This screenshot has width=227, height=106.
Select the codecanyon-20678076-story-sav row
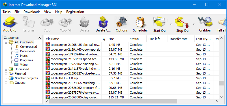pyautogui.click(x=132, y=93)
